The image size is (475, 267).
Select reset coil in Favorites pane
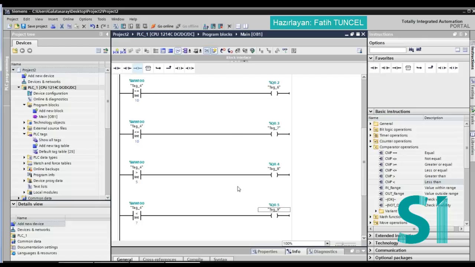coord(453,68)
